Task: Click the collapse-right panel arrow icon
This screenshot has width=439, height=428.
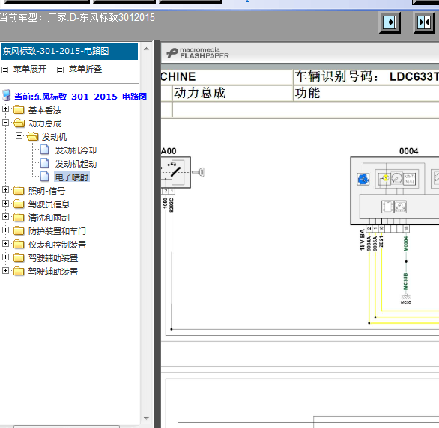Action: (390, 22)
